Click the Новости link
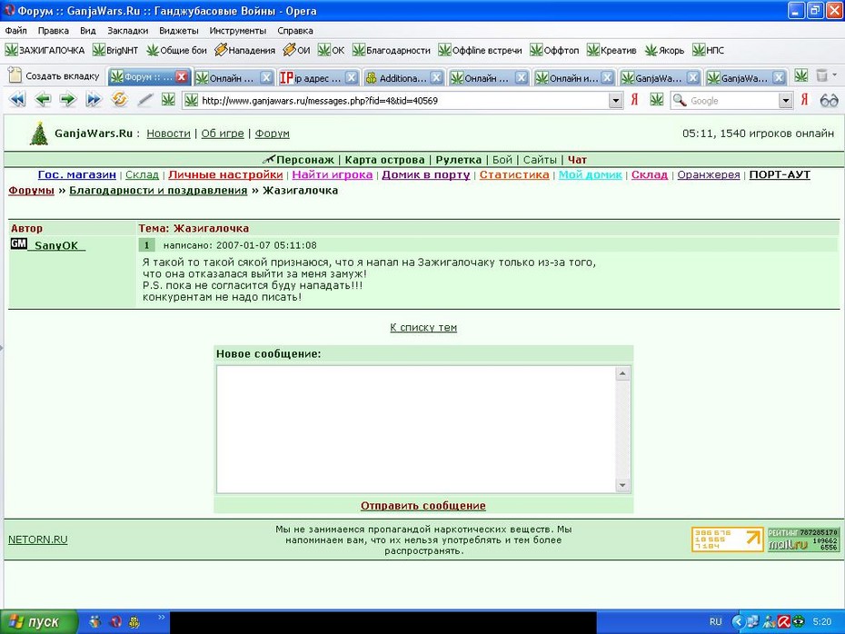845x634 pixels. pos(168,134)
